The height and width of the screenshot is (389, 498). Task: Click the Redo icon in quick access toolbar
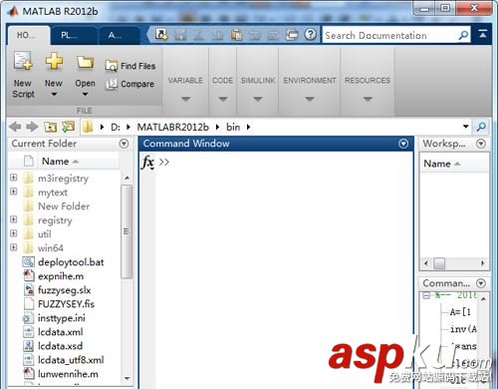[273, 35]
